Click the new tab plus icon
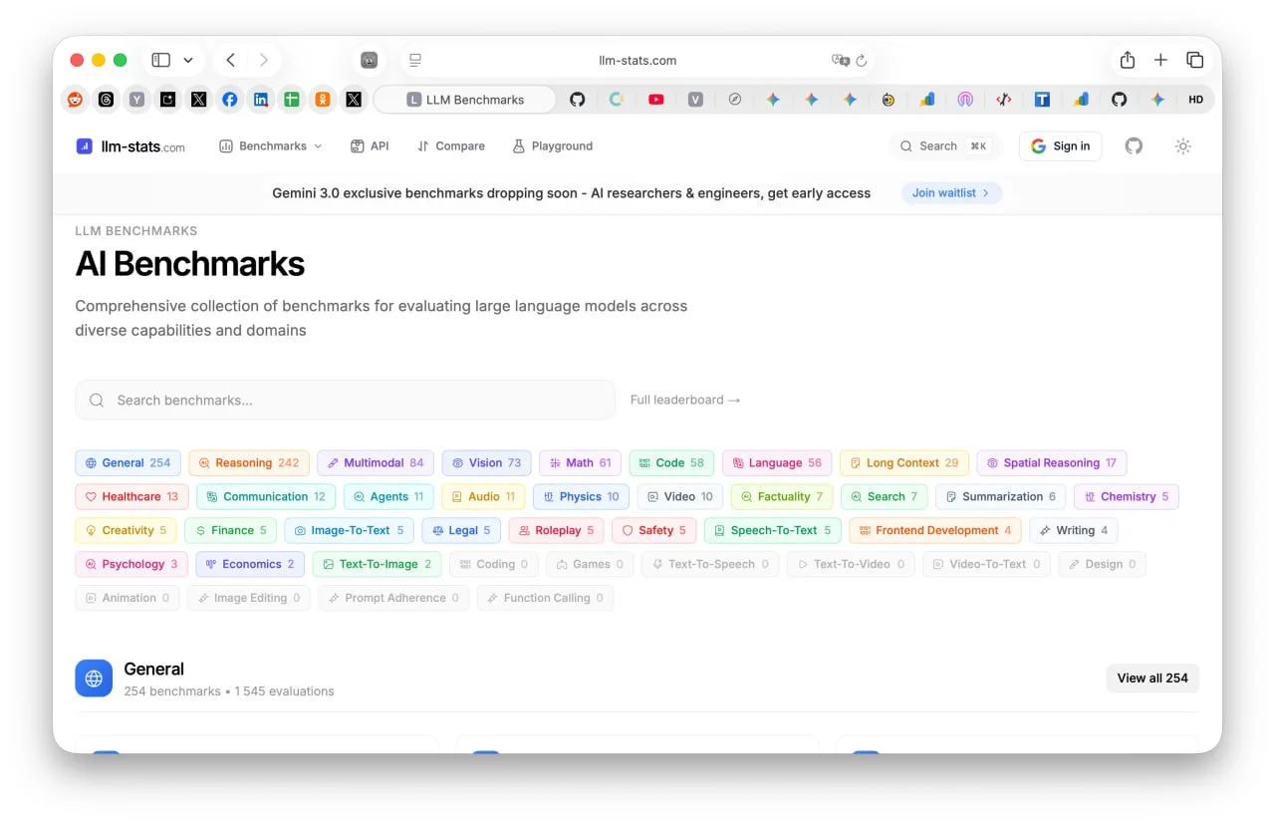1275x823 pixels. pos(1160,60)
